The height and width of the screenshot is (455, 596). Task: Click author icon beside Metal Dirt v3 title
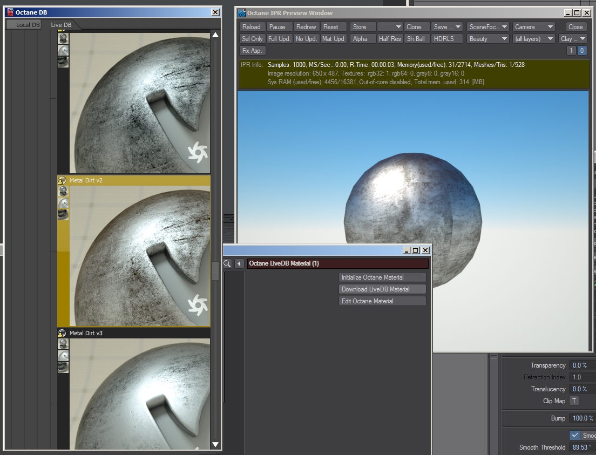pyautogui.click(x=62, y=333)
